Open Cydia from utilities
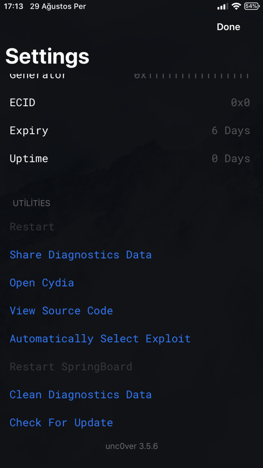 (x=42, y=283)
